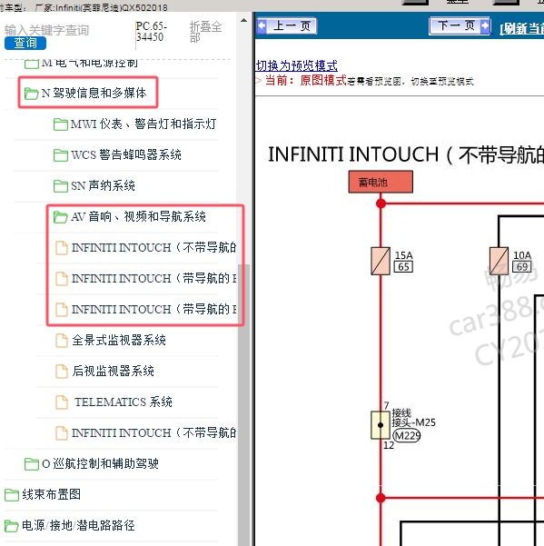Click the 查询 search button
The image size is (544, 546).
click(x=25, y=43)
